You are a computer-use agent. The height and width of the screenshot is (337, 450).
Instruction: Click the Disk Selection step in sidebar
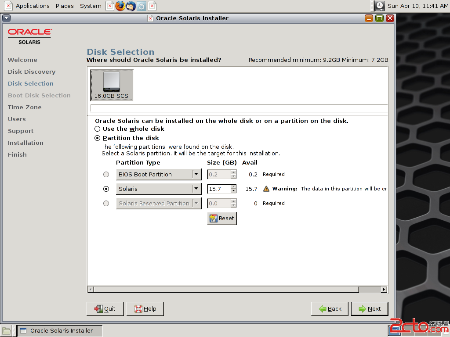(31, 84)
